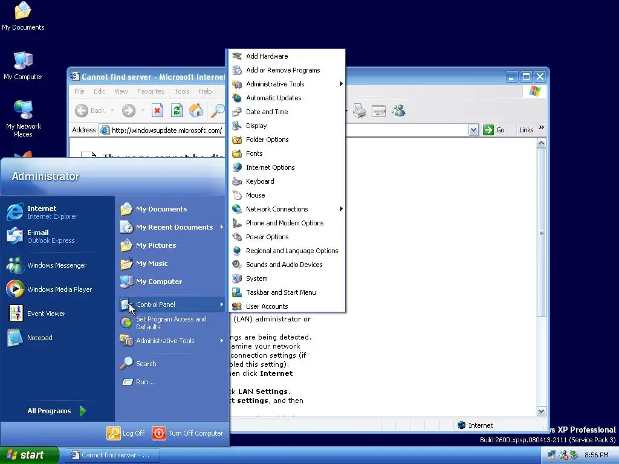Open My Music folder
619x464 pixels.
(x=171, y=263)
